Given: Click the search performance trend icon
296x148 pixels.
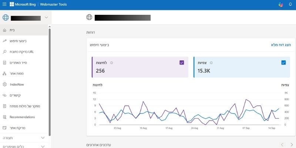Looking at the screenshot, I should 4,41.
